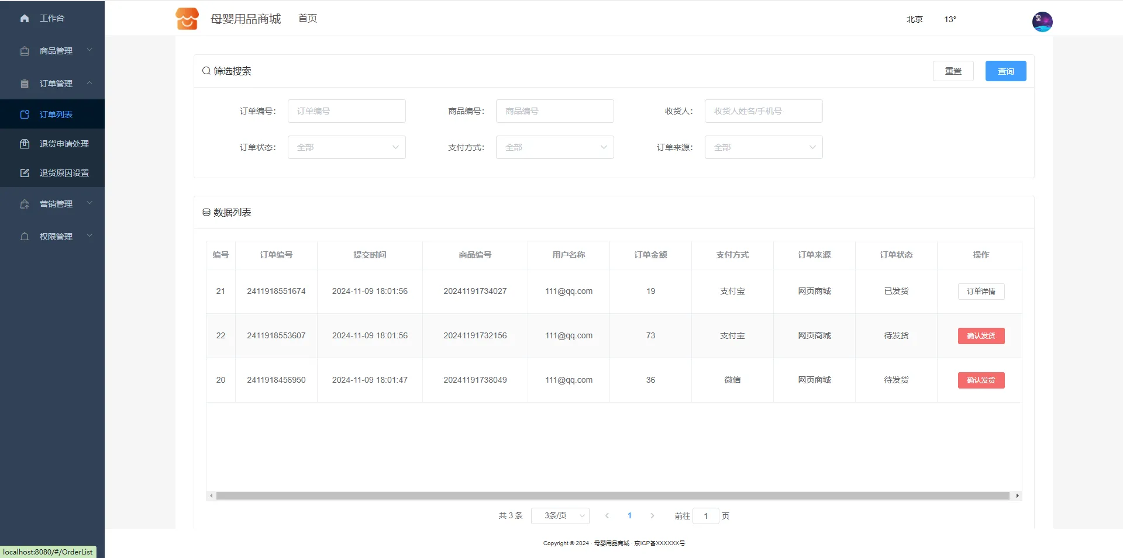The height and width of the screenshot is (558, 1123).
Task: Change page size using 3条/页 selector
Action: pos(560,516)
